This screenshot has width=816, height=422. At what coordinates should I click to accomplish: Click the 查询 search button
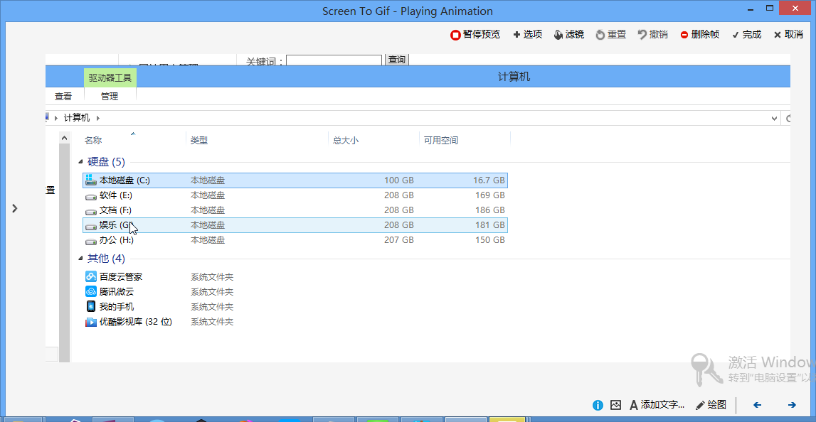pos(396,60)
